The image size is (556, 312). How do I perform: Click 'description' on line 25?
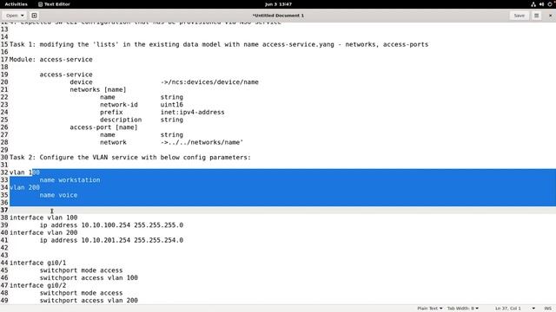point(121,120)
